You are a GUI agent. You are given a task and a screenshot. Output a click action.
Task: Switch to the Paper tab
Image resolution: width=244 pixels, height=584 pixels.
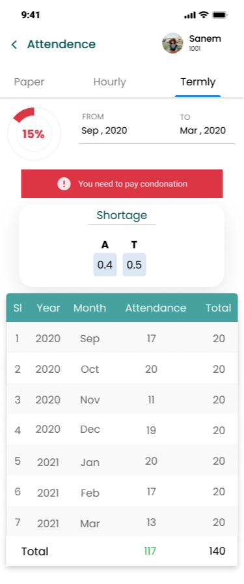(29, 82)
